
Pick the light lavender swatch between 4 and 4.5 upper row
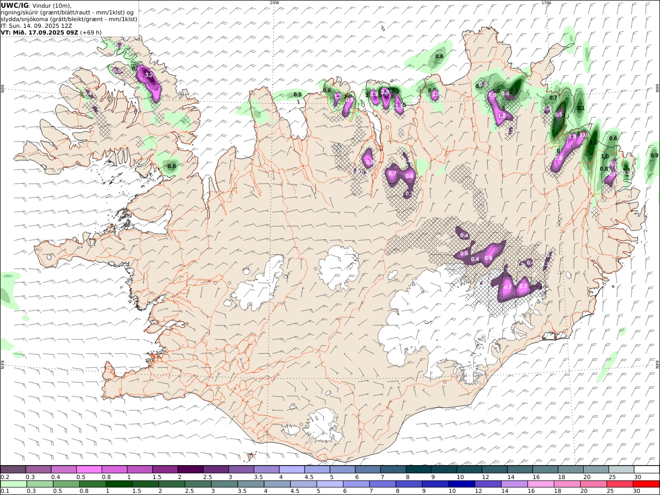coord(291,470)
